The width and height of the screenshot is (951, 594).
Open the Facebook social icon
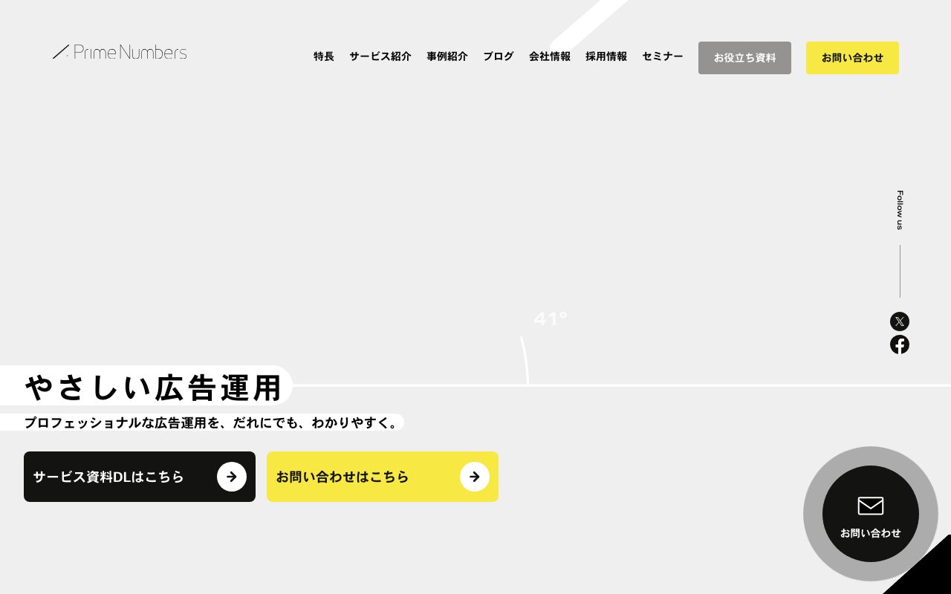(x=900, y=345)
